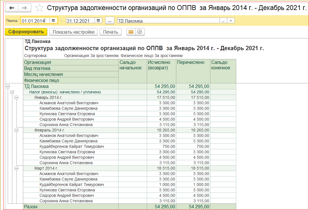
Task: Collapse the ТД Лакомка top-level group
Action: click(x=8, y=86)
